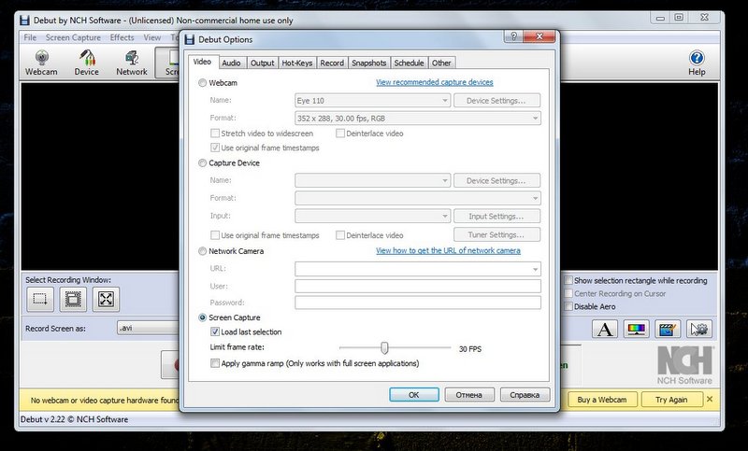The width and height of the screenshot is (748, 451).
Task: Open Help in main toolbar
Action: (697, 63)
